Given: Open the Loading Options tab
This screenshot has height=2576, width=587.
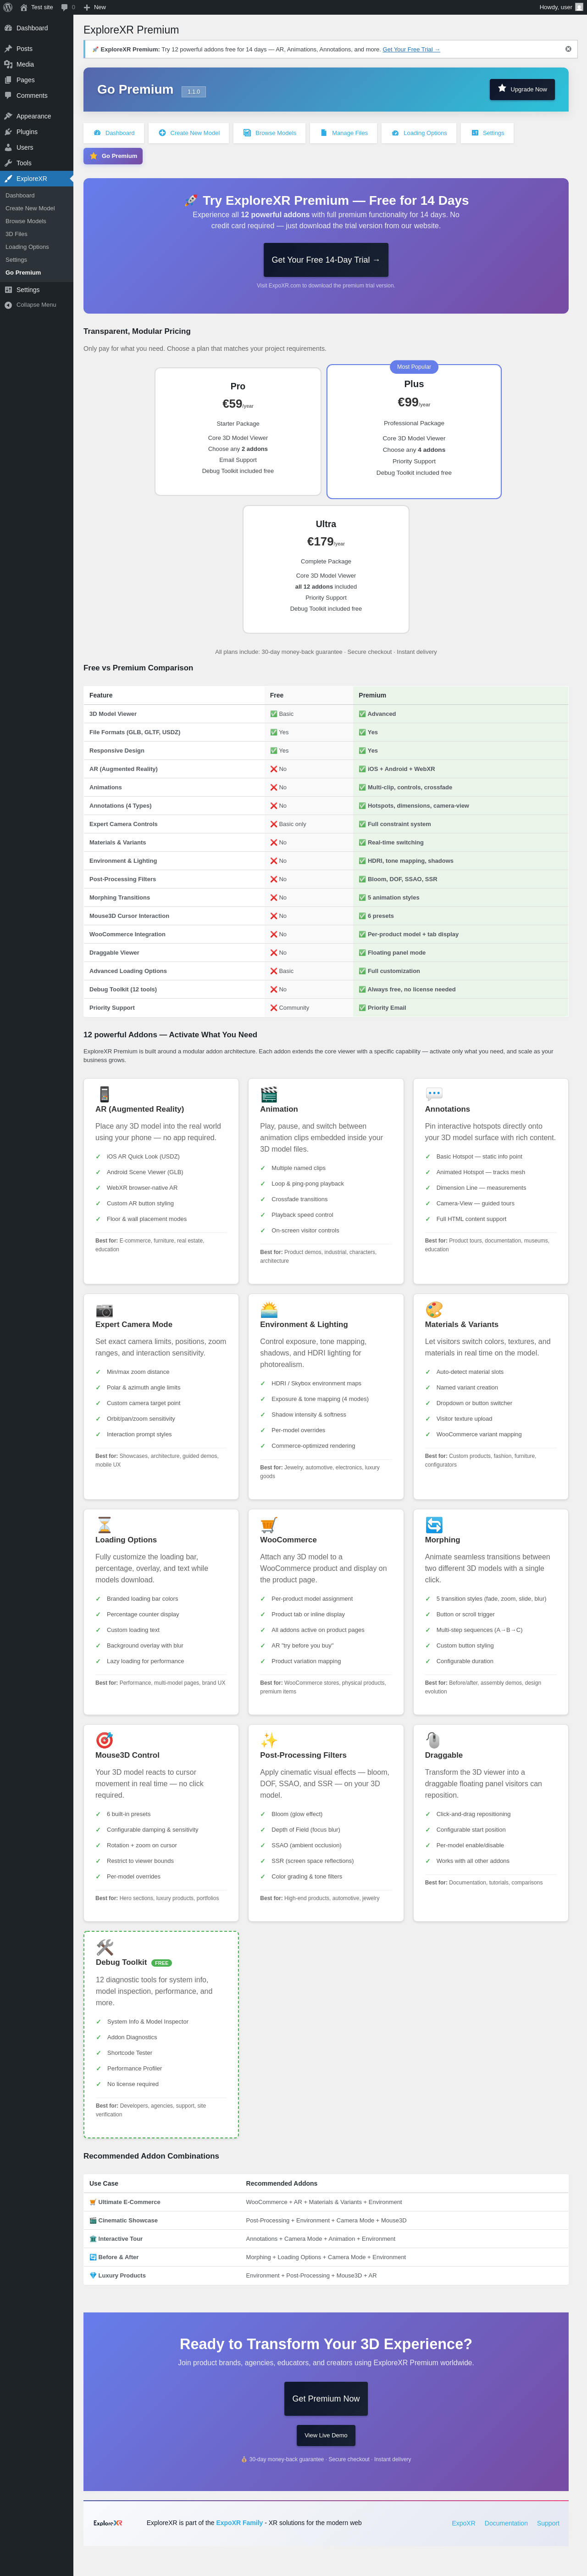Looking at the screenshot, I should [418, 133].
